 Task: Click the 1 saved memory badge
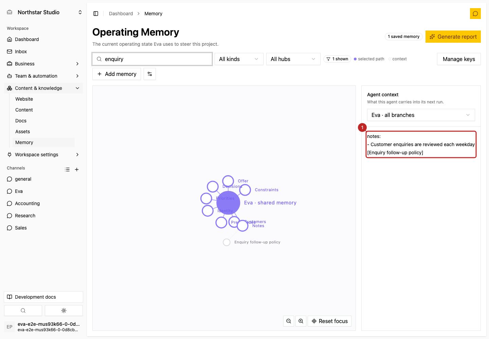[403, 37]
